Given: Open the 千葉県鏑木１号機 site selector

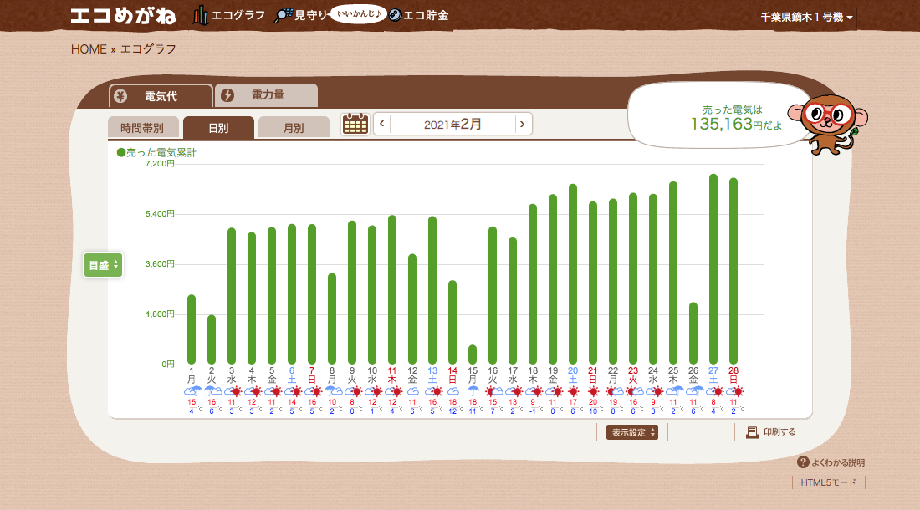Looking at the screenshot, I should click(807, 17).
